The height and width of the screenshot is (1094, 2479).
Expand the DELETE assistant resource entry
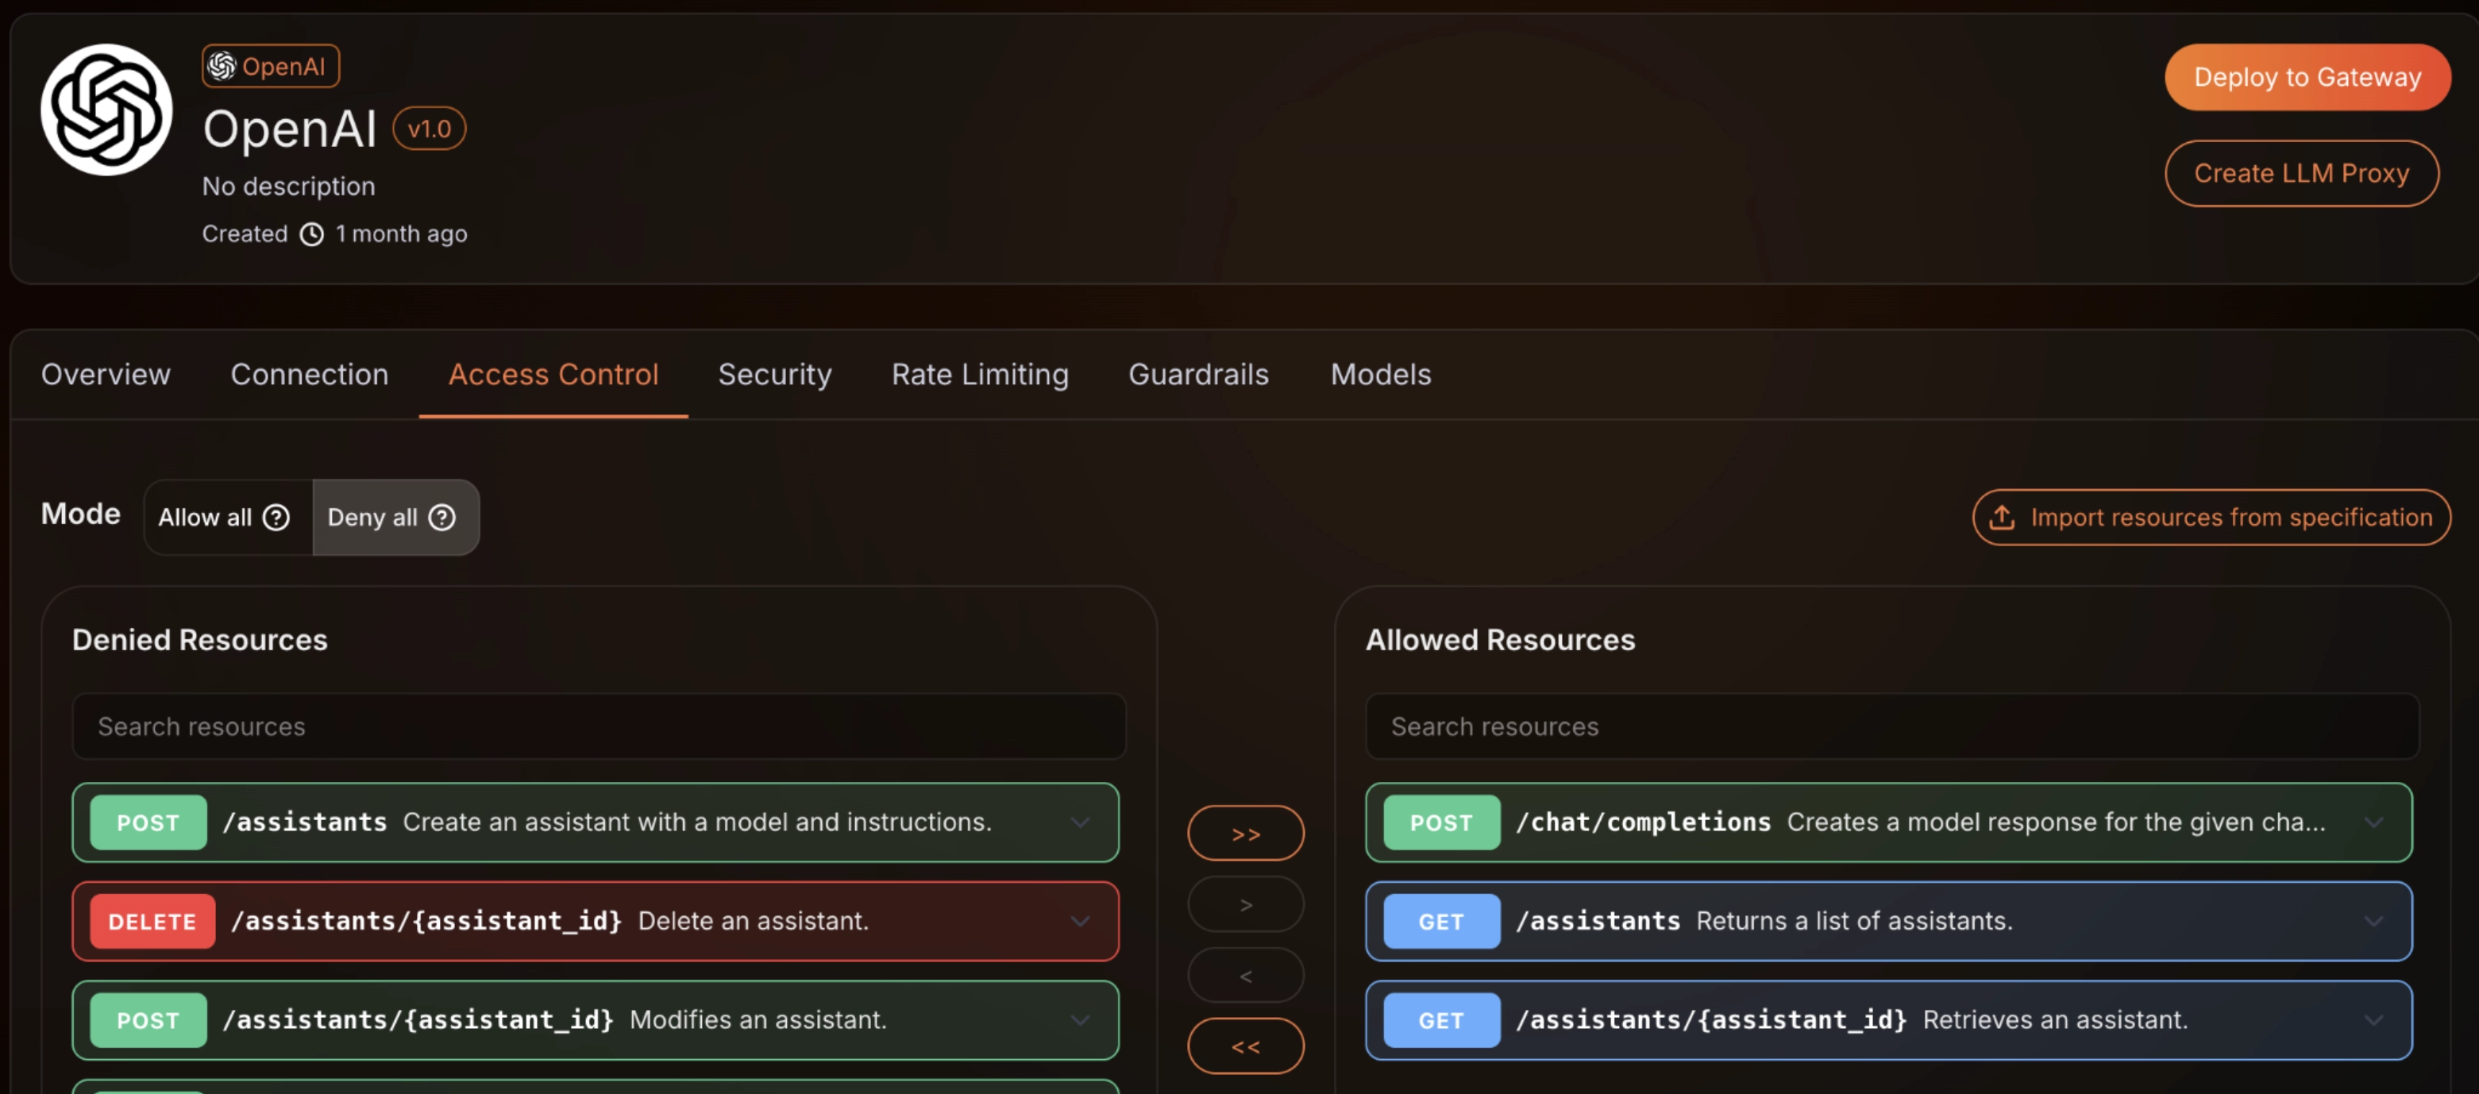[x=1080, y=922]
